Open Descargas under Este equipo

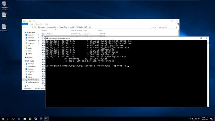(31, 64)
